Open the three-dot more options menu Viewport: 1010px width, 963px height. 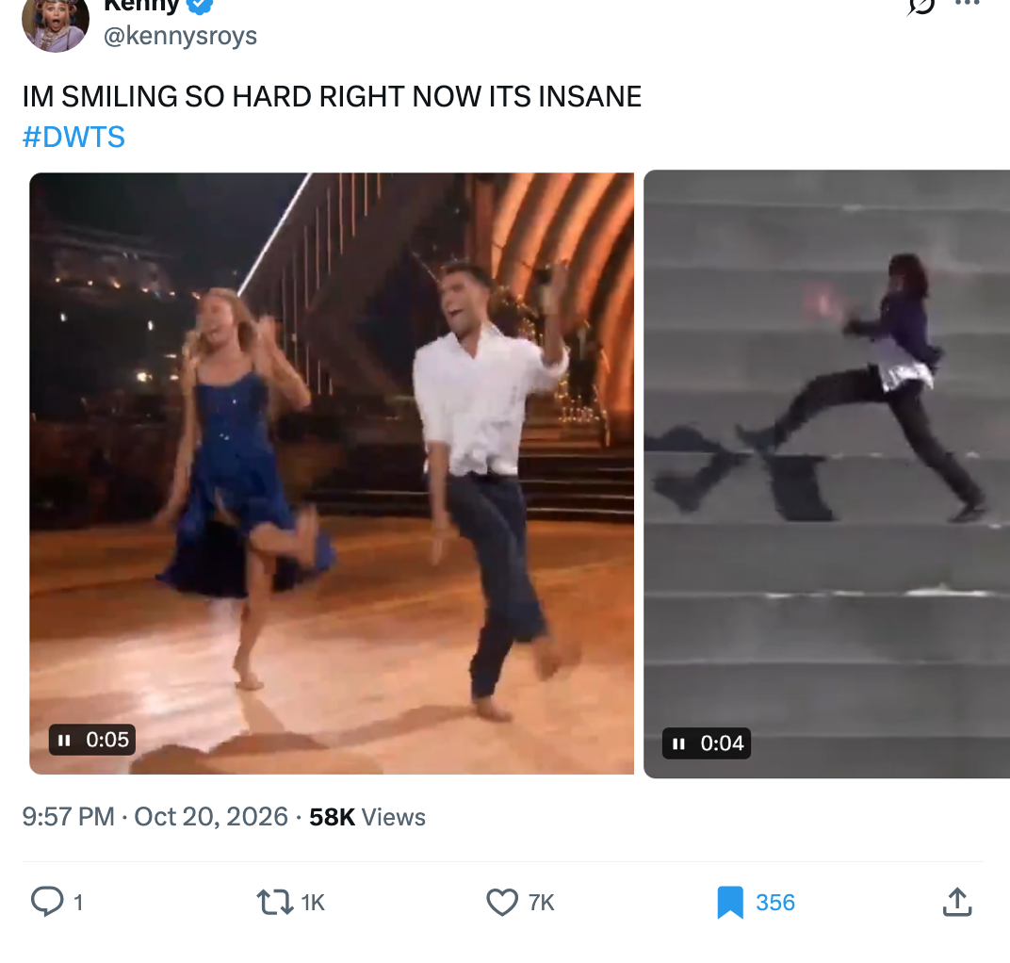pyautogui.click(x=967, y=3)
